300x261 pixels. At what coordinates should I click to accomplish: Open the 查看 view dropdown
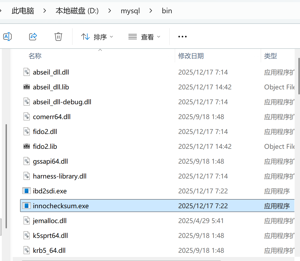click(144, 37)
